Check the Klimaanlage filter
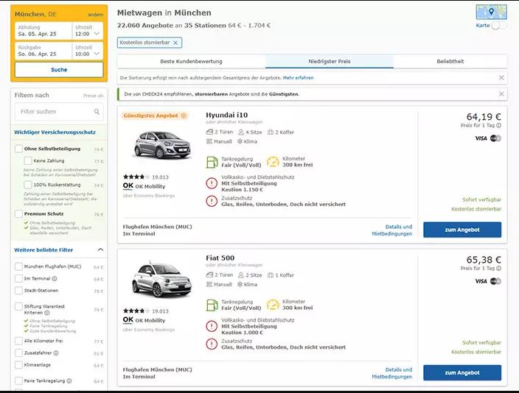Screen dimensions: 519x393 [x=19, y=365]
